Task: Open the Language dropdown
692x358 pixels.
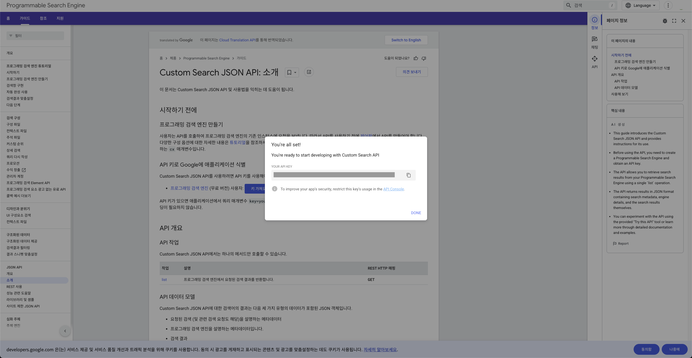Action: click(x=640, y=5)
